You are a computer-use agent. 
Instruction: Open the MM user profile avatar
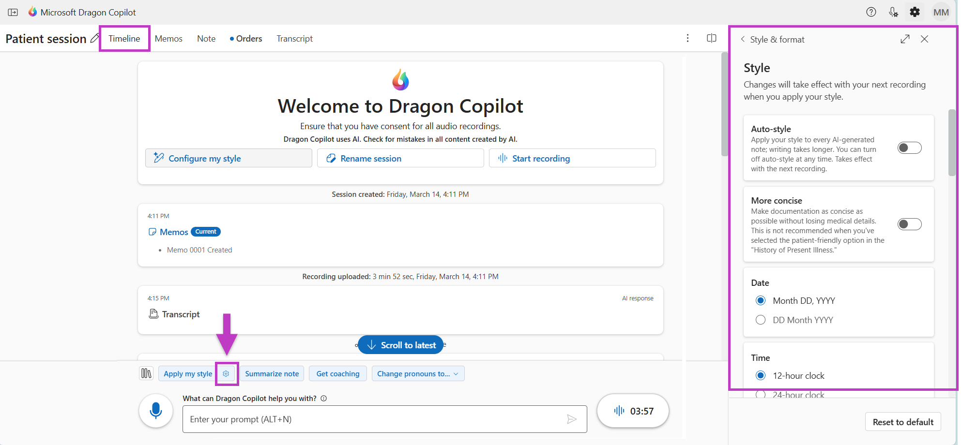(x=941, y=12)
